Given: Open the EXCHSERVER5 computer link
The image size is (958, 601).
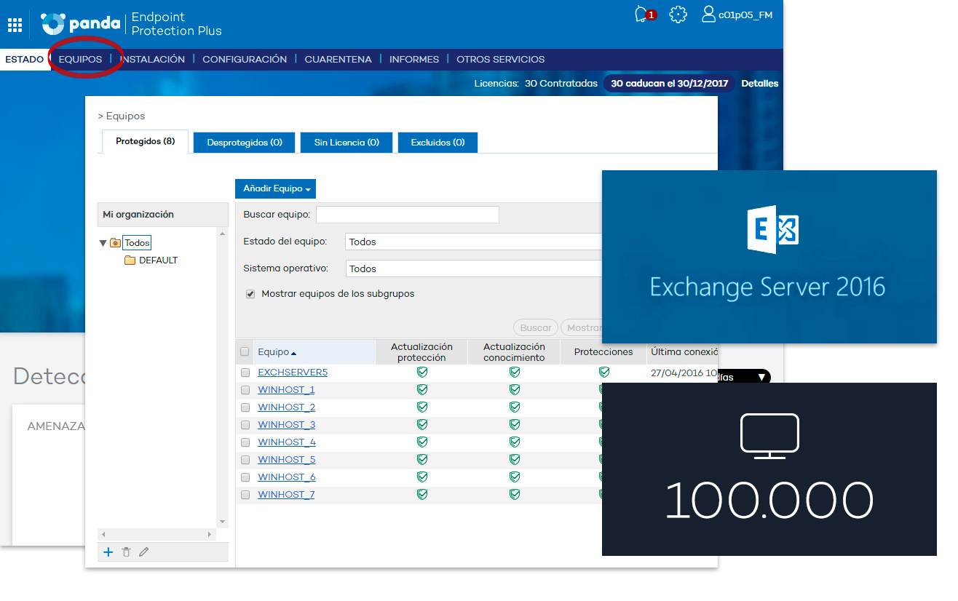Looking at the screenshot, I should pos(293,373).
